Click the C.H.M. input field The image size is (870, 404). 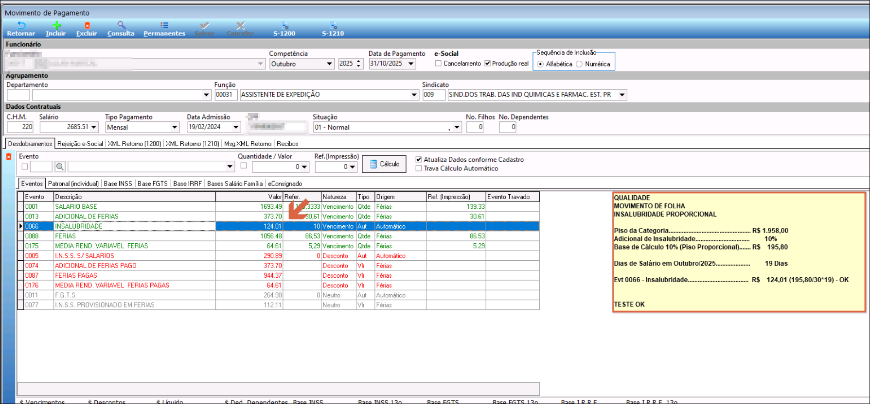pos(20,127)
